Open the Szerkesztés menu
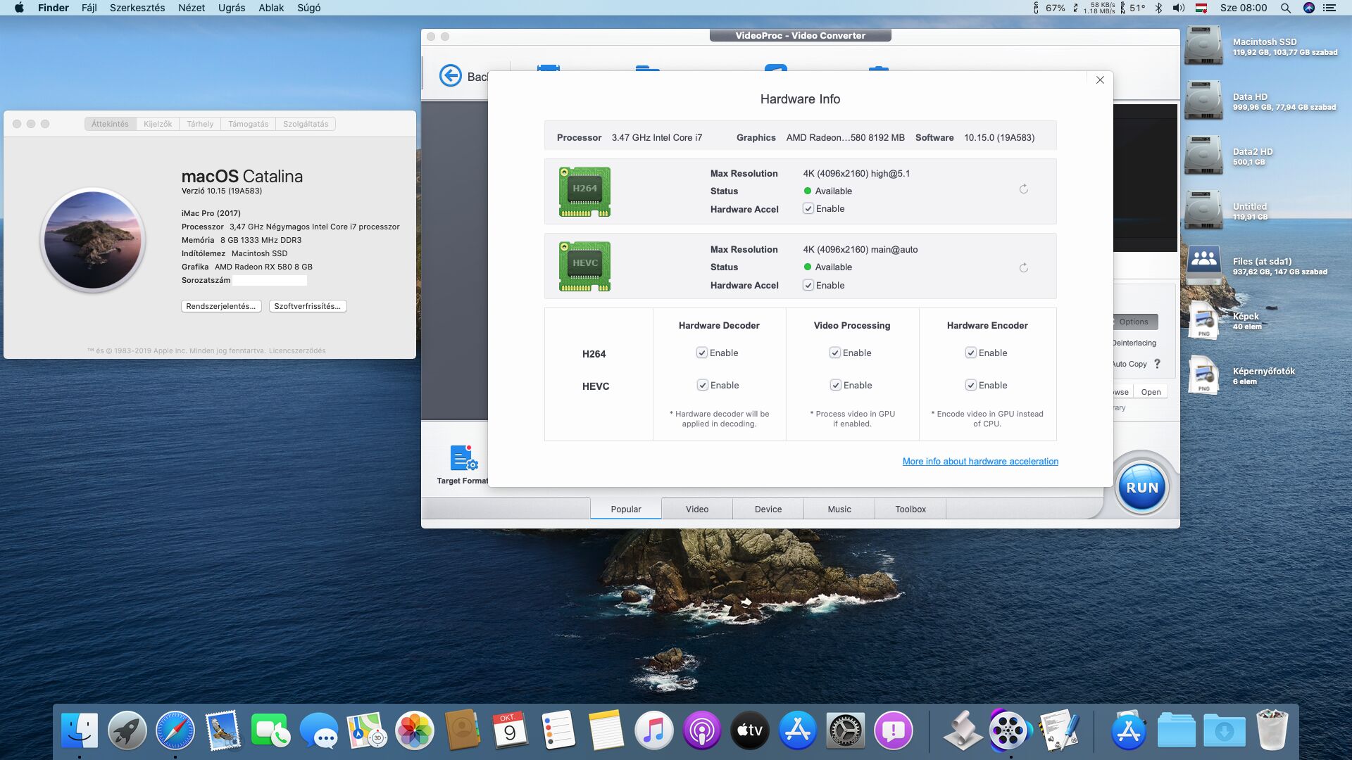1352x760 pixels. (x=137, y=8)
